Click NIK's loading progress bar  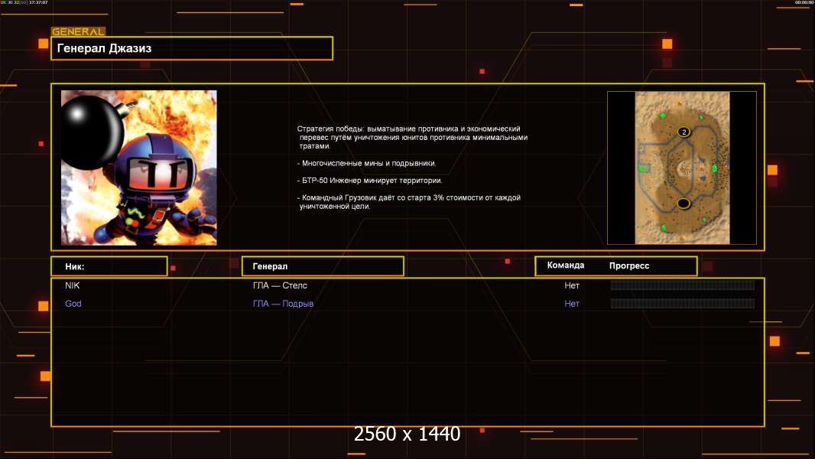coord(683,285)
